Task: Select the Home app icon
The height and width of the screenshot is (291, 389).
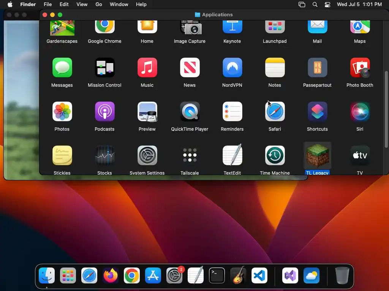Action: coord(147,27)
